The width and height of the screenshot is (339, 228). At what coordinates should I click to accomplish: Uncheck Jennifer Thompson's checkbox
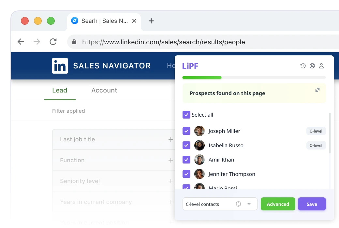(186, 174)
